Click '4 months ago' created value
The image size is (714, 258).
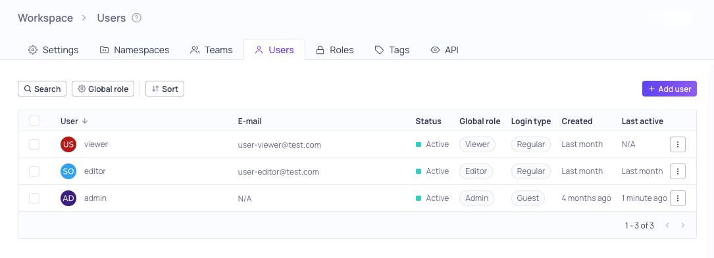coord(586,198)
